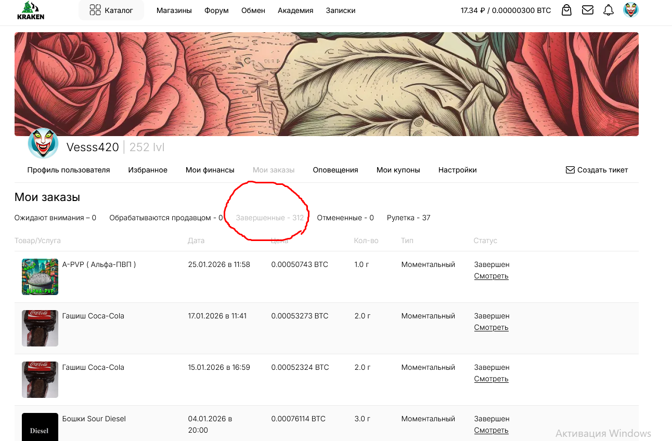Filter orders by Отмененные - 0
Screen dimensions: 672x441
pos(345,218)
